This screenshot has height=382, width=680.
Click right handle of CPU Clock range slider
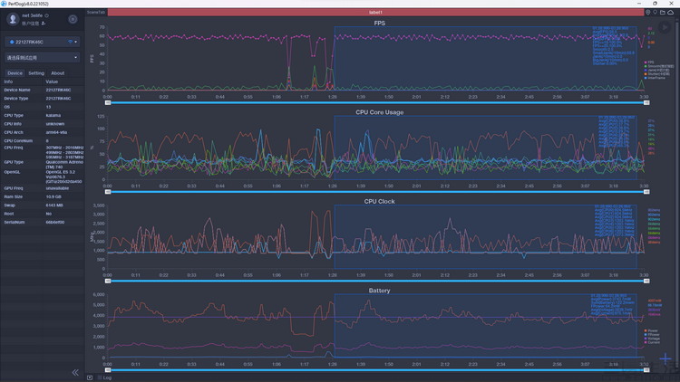pos(646,282)
